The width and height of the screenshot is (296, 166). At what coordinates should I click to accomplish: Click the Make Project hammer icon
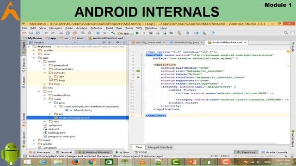point(113,33)
